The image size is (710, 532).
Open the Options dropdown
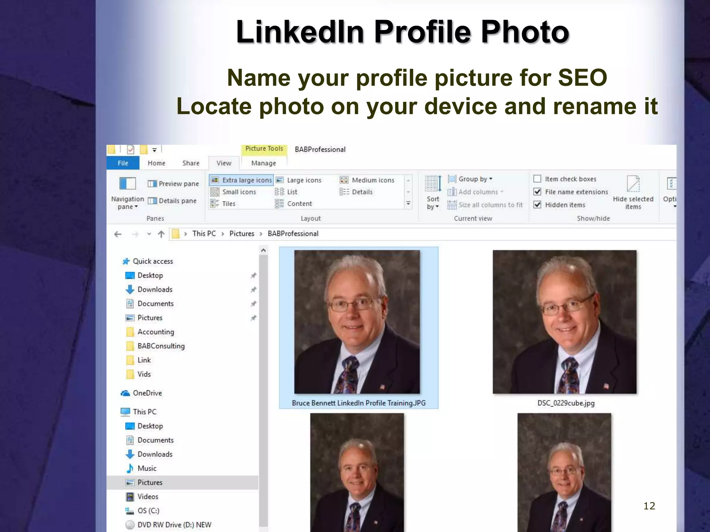click(x=670, y=193)
